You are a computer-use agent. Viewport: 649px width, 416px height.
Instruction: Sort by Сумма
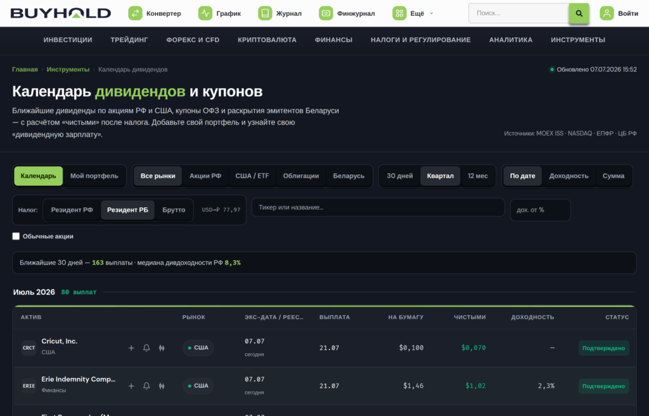click(x=614, y=176)
